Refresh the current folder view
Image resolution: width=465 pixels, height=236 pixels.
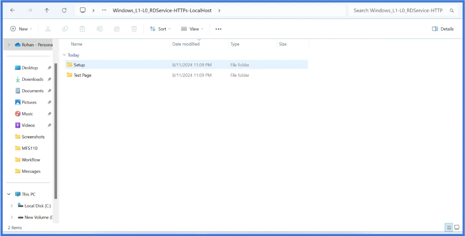point(64,10)
